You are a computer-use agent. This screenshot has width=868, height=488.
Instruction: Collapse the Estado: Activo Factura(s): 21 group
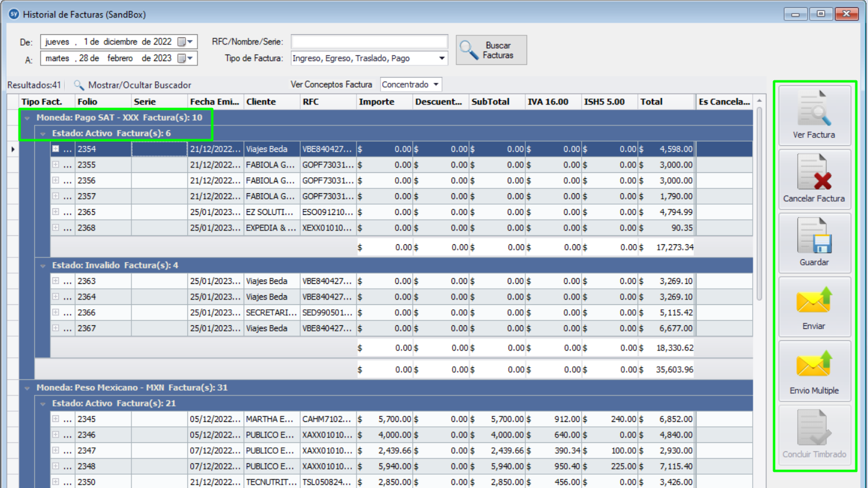coord(43,404)
